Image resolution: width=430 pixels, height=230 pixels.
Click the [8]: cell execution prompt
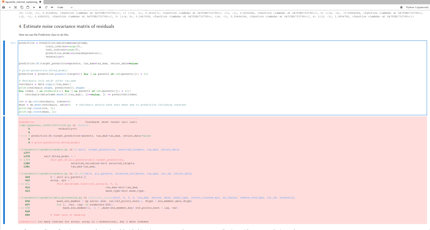point(13,43)
